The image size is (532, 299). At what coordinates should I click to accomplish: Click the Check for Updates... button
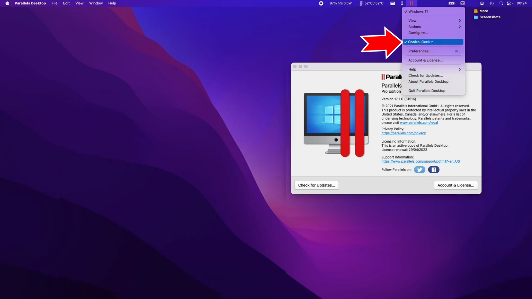(x=317, y=185)
